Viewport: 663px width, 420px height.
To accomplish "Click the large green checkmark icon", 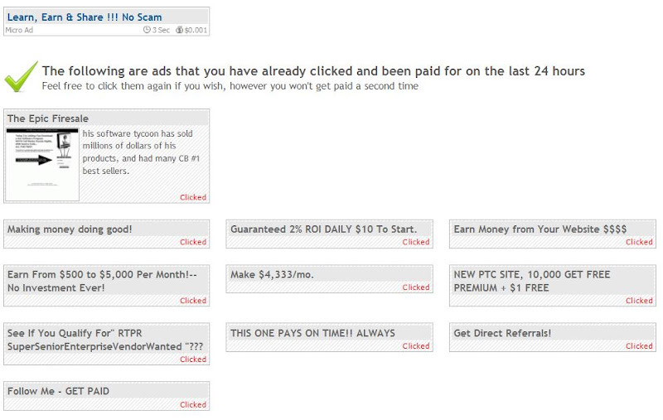I will 21,76.
